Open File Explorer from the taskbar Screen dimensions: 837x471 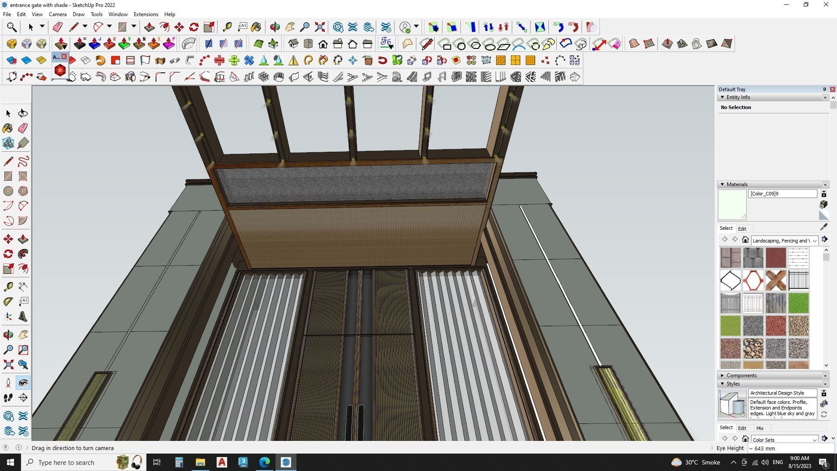pyautogui.click(x=200, y=462)
